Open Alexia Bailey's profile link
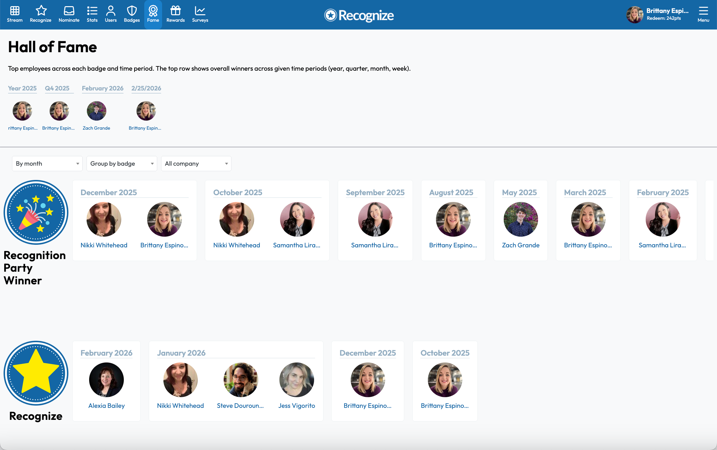The image size is (717, 450). [x=106, y=406]
